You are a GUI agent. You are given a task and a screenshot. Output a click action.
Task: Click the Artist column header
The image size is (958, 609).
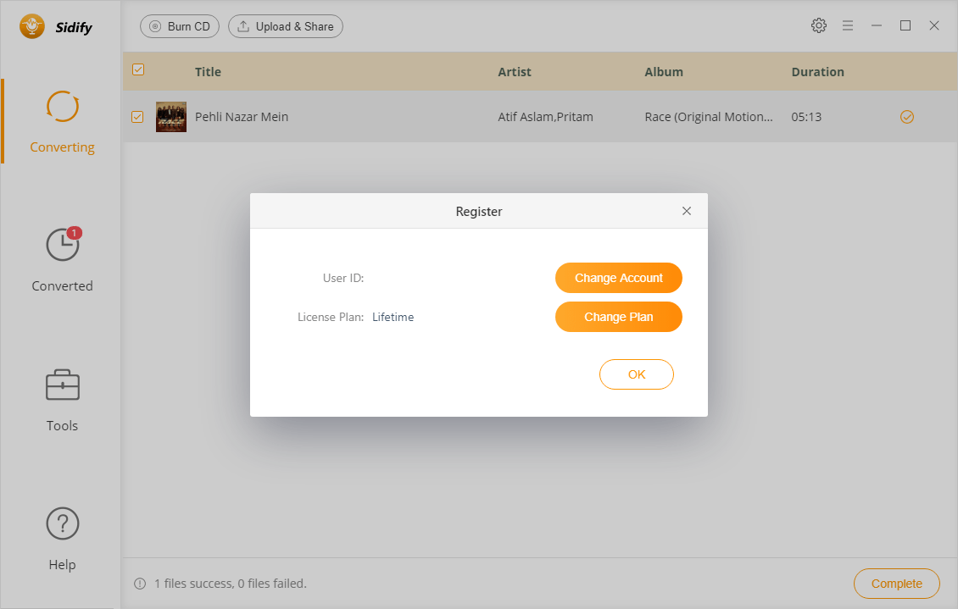coord(515,72)
